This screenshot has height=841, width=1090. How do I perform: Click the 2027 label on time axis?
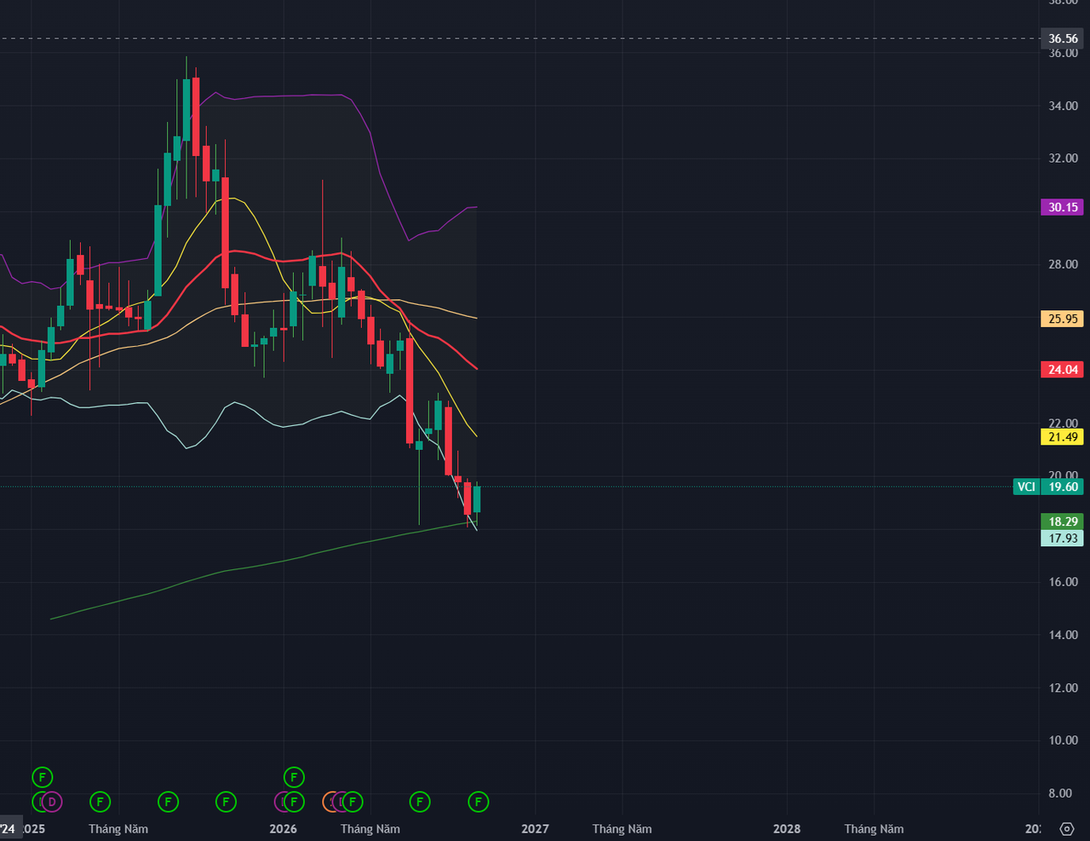535,828
